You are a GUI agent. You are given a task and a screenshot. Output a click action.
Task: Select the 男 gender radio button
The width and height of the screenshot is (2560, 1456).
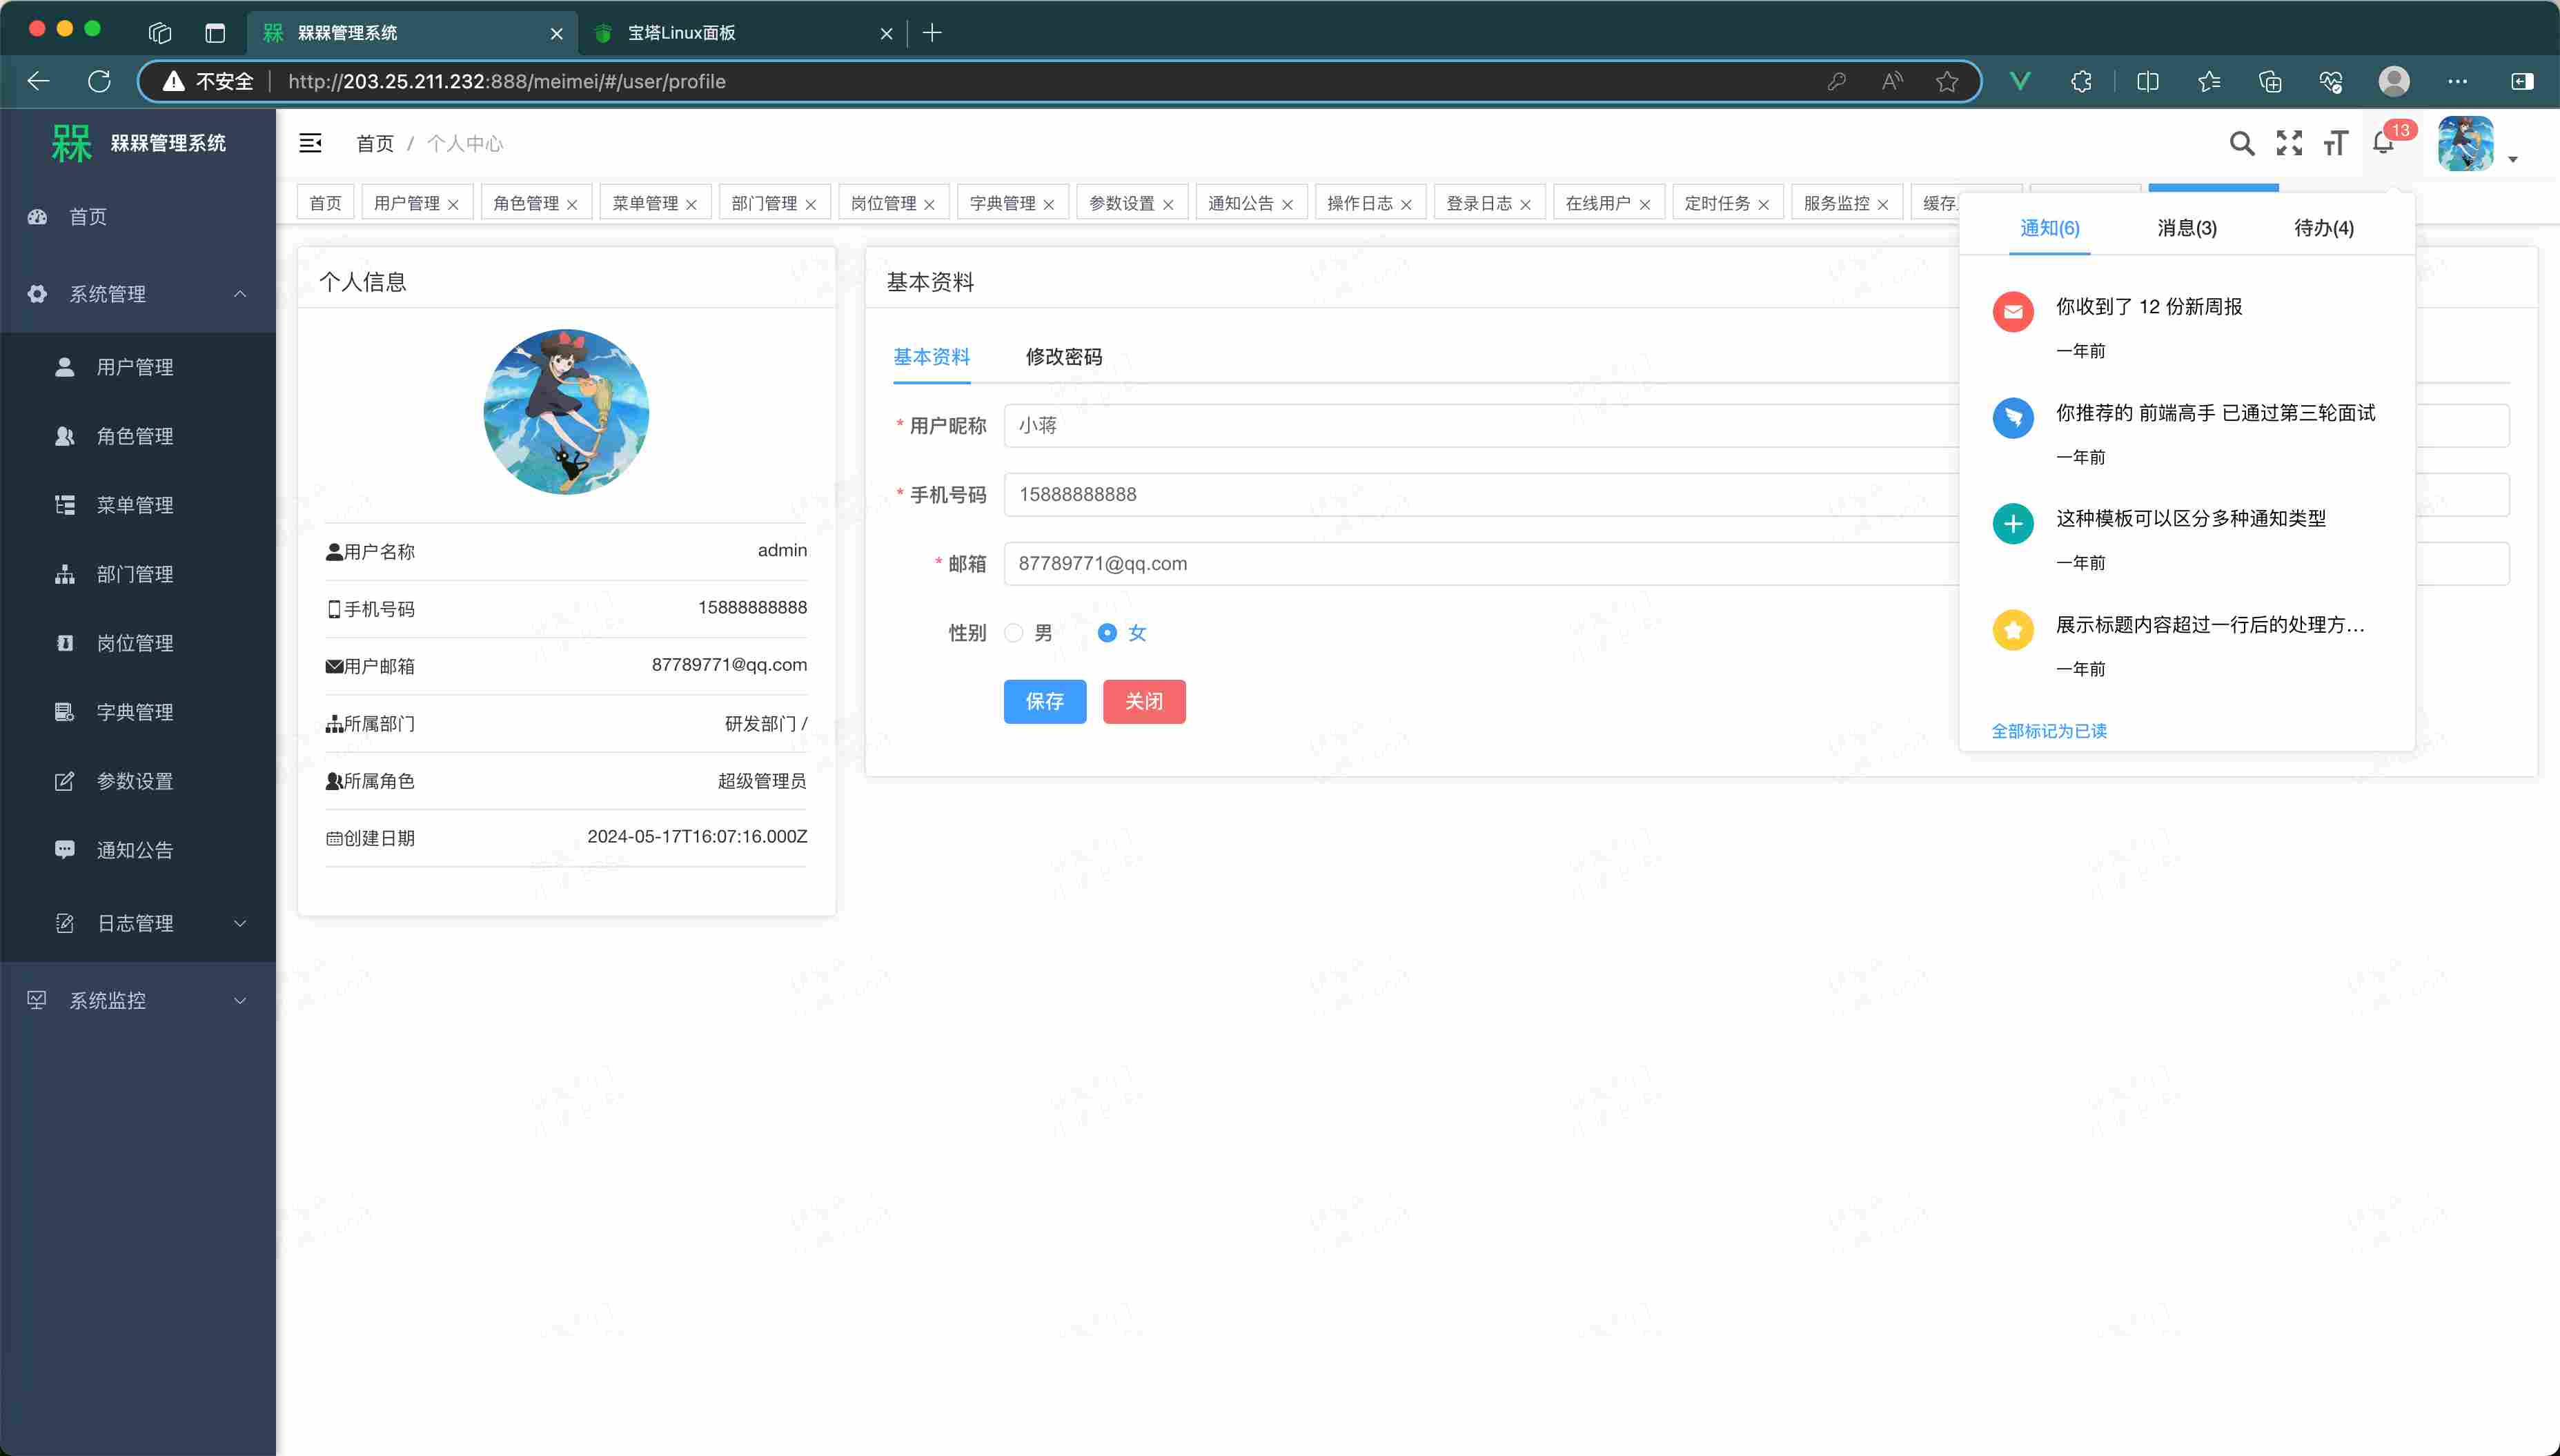click(1014, 633)
